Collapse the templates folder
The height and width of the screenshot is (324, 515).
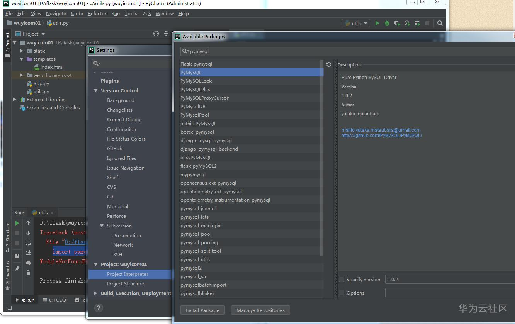(x=22, y=59)
